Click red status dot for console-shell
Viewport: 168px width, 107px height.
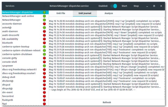[x=44, y=62]
